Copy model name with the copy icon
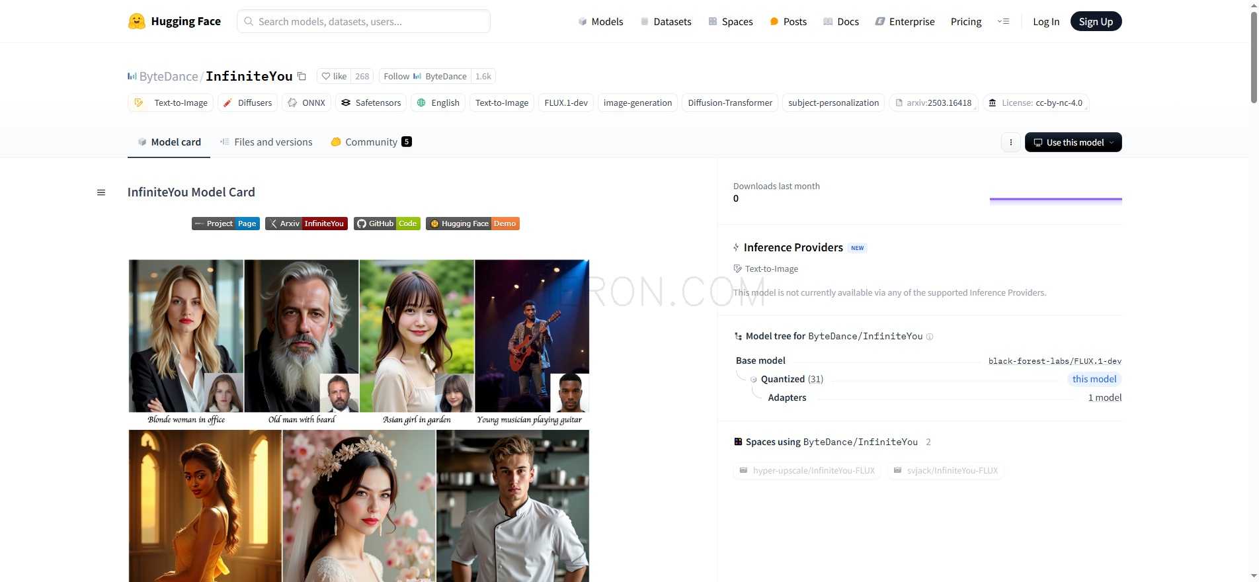Image resolution: width=1259 pixels, height=582 pixels. 302,76
